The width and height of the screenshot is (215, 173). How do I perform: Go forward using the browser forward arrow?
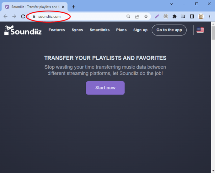tap(14, 16)
